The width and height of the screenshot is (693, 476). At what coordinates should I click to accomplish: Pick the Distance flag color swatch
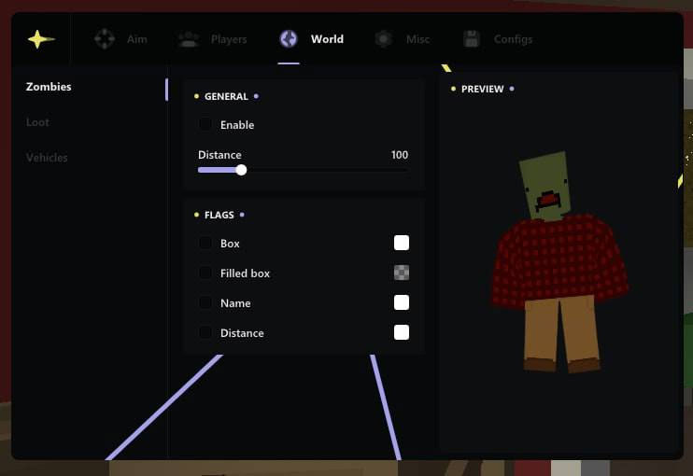tap(402, 332)
